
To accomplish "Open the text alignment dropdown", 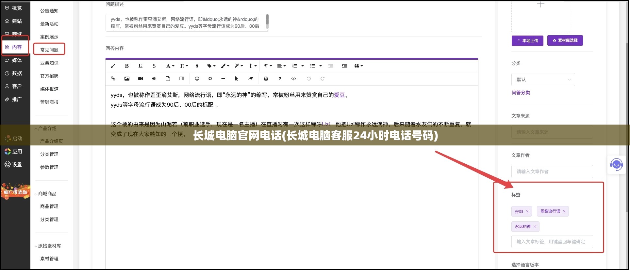I will (281, 66).
